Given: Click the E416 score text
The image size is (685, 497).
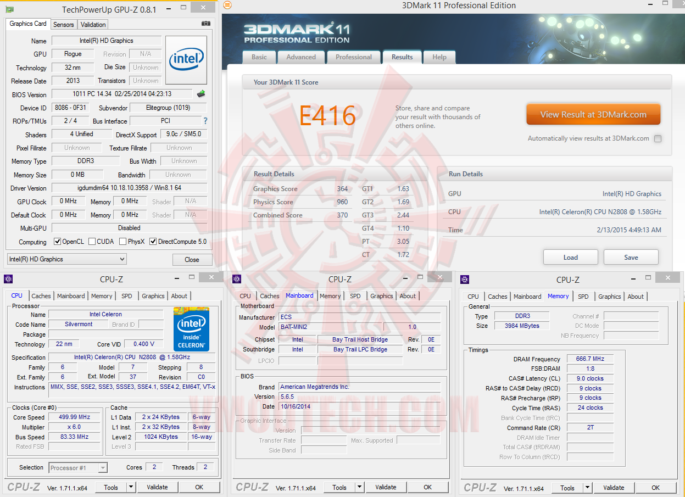Looking at the screenshot, I should tap(328, 115).
